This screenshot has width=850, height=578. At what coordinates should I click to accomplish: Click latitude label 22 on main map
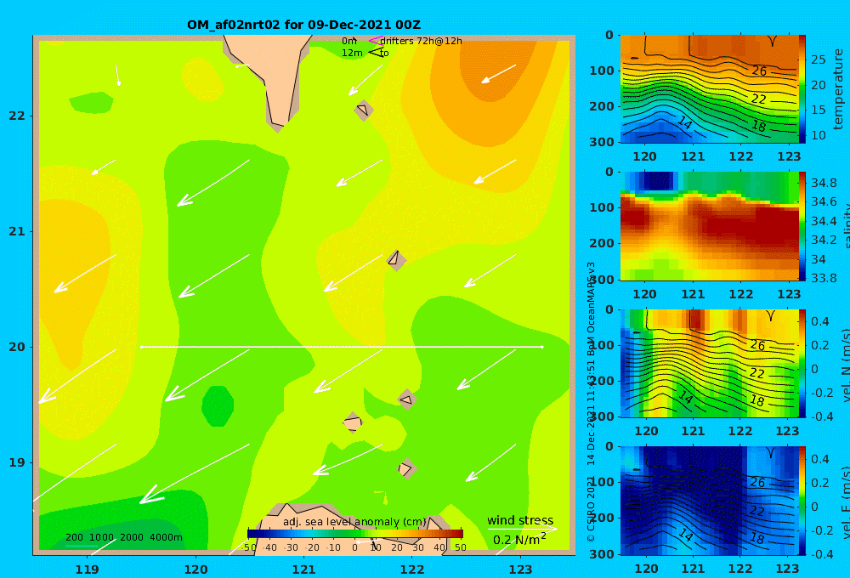(x=17, y=116)
